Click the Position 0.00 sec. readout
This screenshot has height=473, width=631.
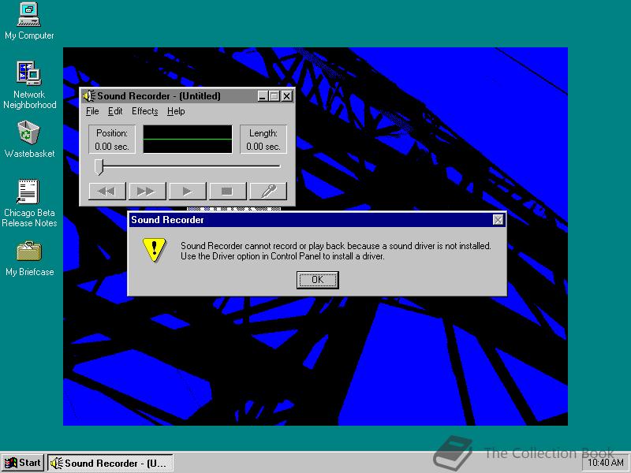[x=112, y=140]
